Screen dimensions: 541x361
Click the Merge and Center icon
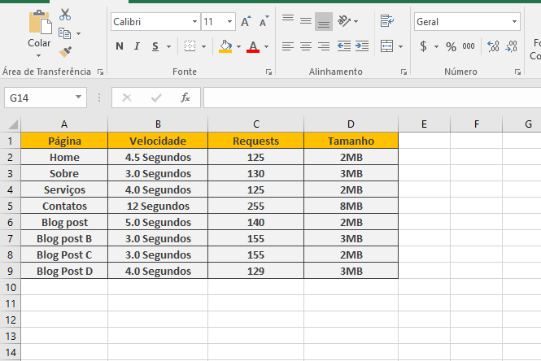click(x=386, y=46)
